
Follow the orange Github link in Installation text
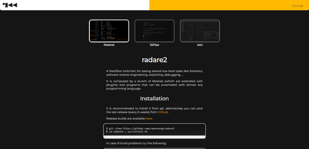163,112
